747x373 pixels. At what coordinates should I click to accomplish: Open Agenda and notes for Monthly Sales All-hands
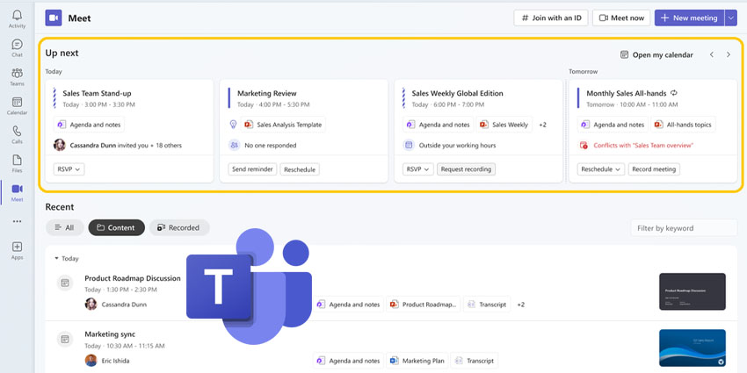(613, 125)
